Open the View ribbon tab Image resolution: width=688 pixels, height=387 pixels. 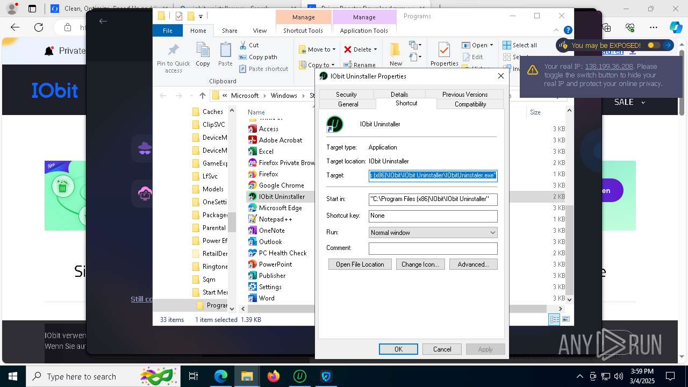click(x=260, y=31)
